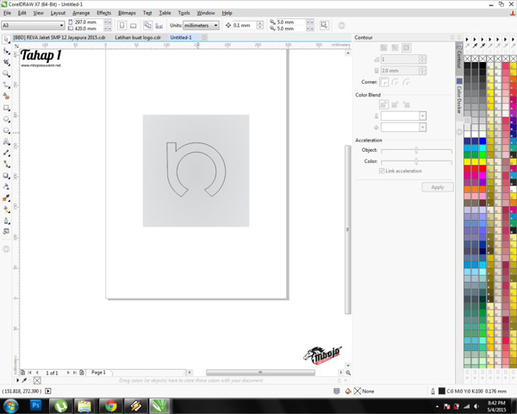Open the Color Docker side tab
517x414 pixels.
(459, 99)
